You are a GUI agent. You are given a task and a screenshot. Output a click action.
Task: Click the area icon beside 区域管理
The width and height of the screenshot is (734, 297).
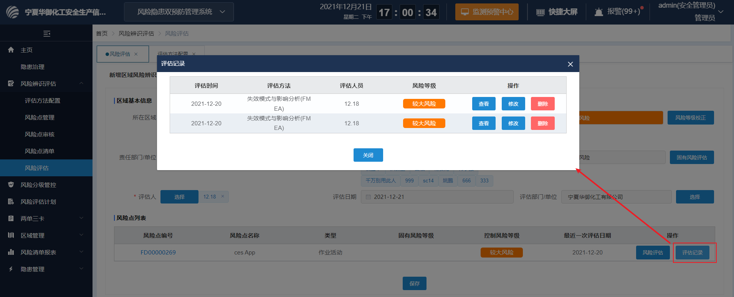tap(11, 235)
